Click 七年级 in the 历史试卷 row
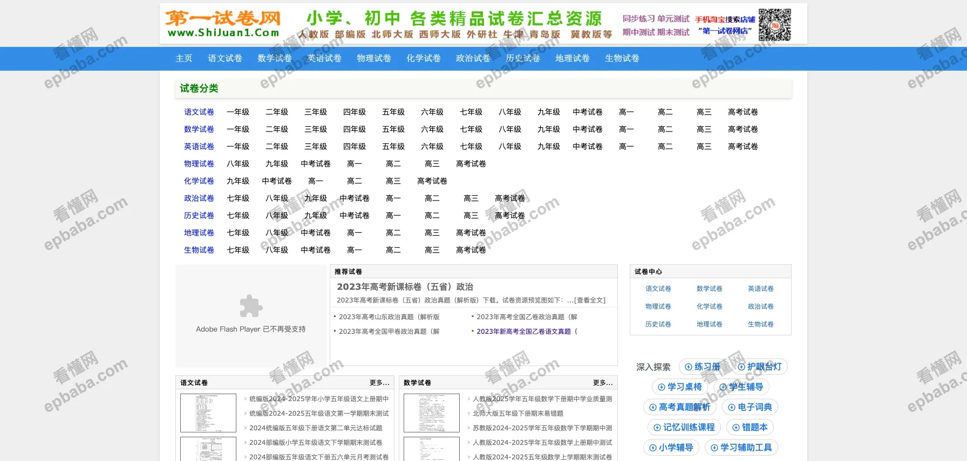The height and width of the screenshot is (461, 967). 238,216
